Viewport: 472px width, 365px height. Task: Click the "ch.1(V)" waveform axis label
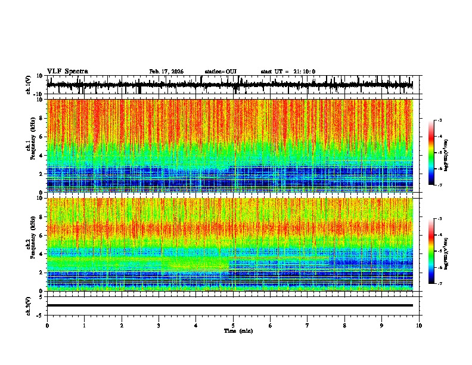[x=29, y=85]
